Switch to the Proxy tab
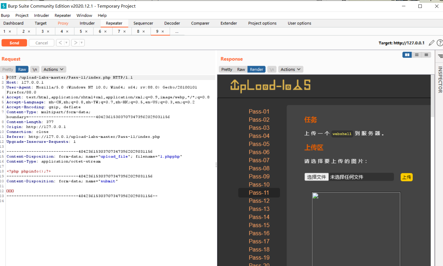This screenshot has width=443, height=266. click(x=63, y=23)
